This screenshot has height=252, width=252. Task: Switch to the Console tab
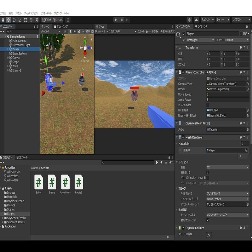tap(22, 157)
